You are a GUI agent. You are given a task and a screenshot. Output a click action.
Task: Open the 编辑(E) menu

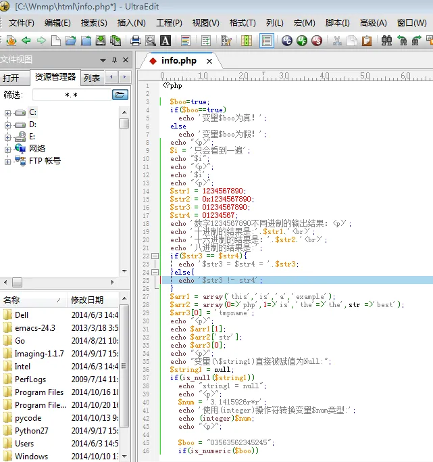pos(57,23)
